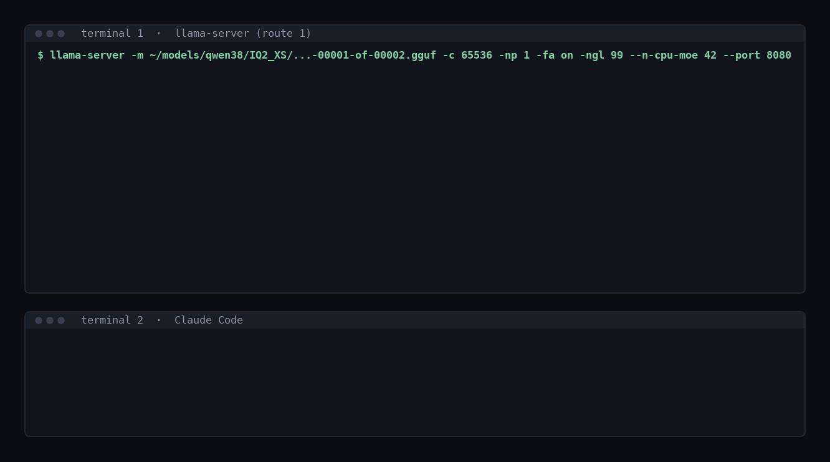Click the "-ngl 99" argument
The image size is (830, 462).
(601, 55)
